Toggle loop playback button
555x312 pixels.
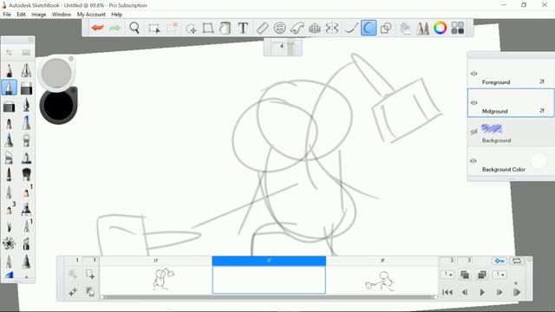[517, 261]
